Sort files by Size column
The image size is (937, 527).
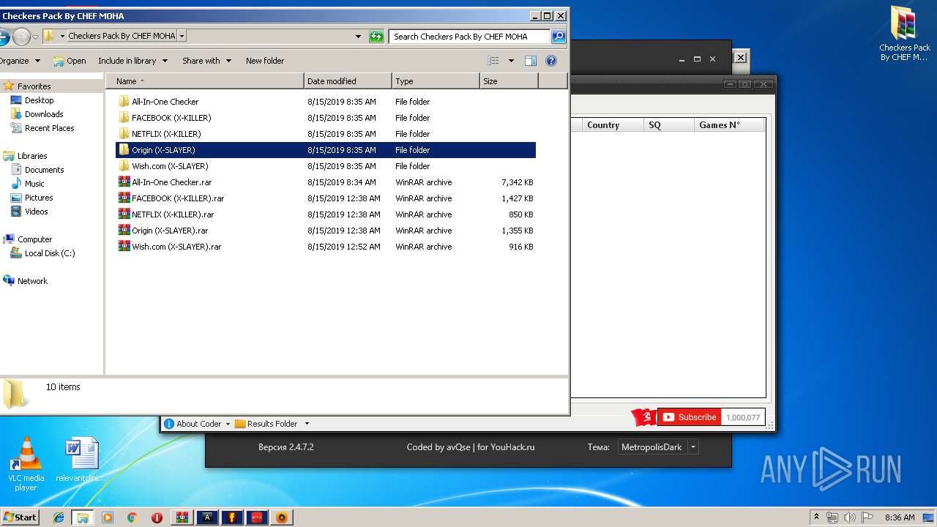pyautogui.click(x=508, y=81)
